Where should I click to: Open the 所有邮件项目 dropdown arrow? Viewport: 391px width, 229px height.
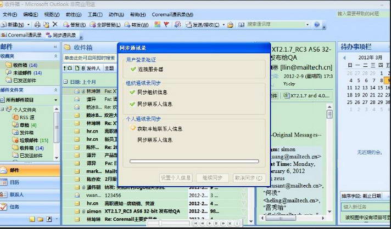click(x=55, y=100)
